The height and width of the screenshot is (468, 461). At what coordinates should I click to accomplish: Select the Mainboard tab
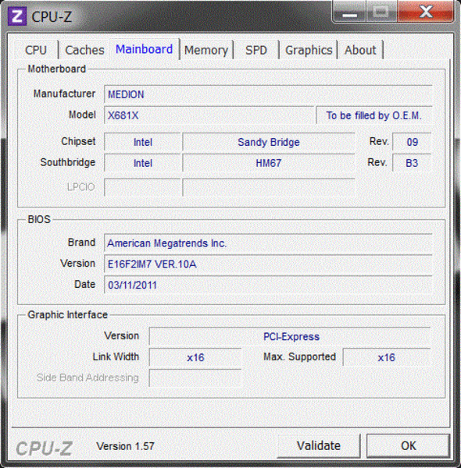pos(144,49)
